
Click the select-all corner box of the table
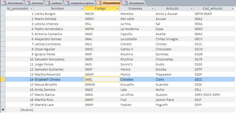click(3, 9)
